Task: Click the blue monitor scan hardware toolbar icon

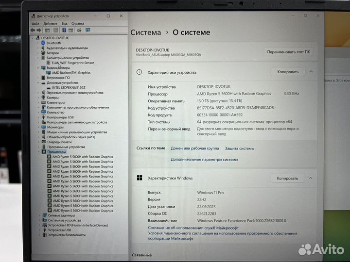Action: [x=87, y=30]
